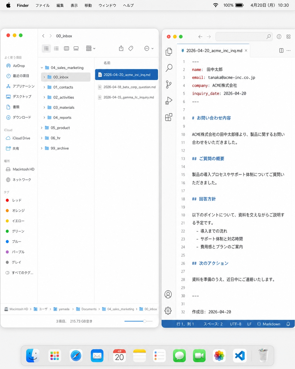Switch Finder to icon view
The image size is (295, 369).
point(46,48)
